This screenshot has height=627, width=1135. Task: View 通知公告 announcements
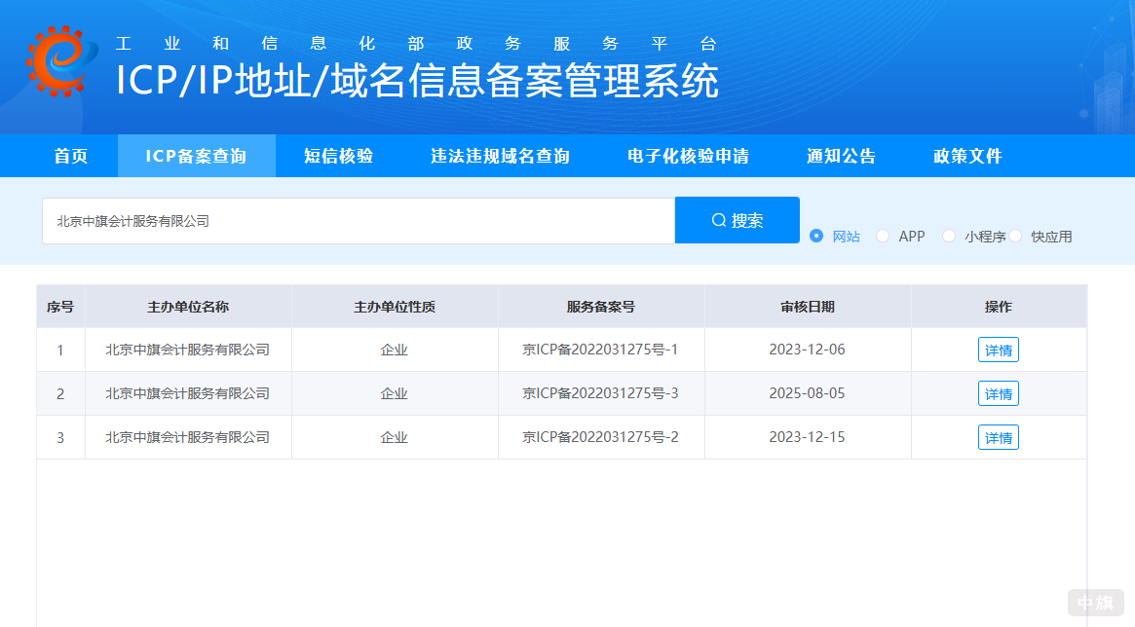pyautogui.click(x=841, y=156)
